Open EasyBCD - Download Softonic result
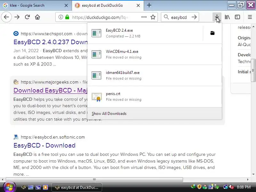 coord(44,145)
